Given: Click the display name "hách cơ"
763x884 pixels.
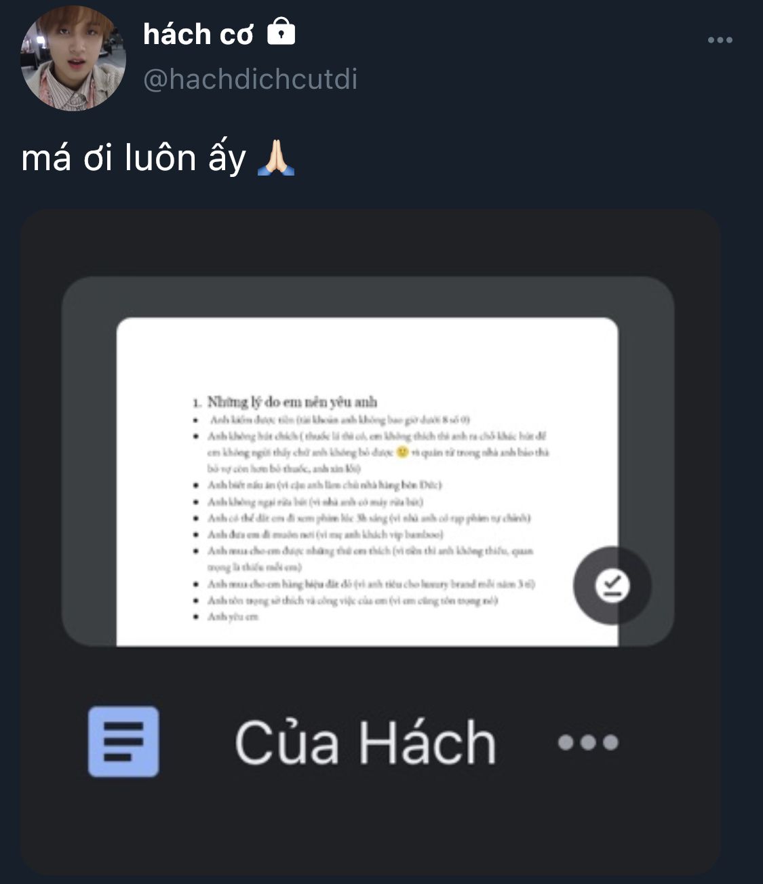Looking at the screenshot, I should pyautogui.click(x=199, y=34).
